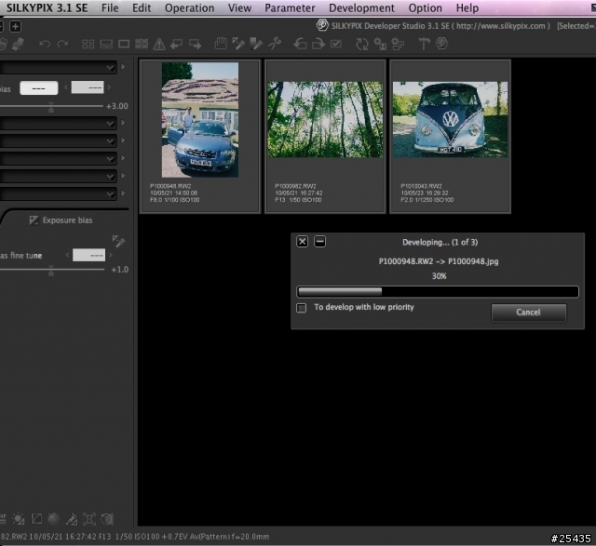Open the Help menu
Image resolution: width=596 pixels, height=546 pixels.
pos(467,8)
